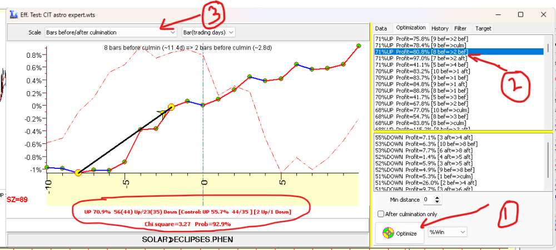Image resolution: width=556 pixels, height=250 pixels.
Task: Select row '55%DOWN Profit=7.1% [3 aft=>4 aft]'
Action: coord(459,137)
